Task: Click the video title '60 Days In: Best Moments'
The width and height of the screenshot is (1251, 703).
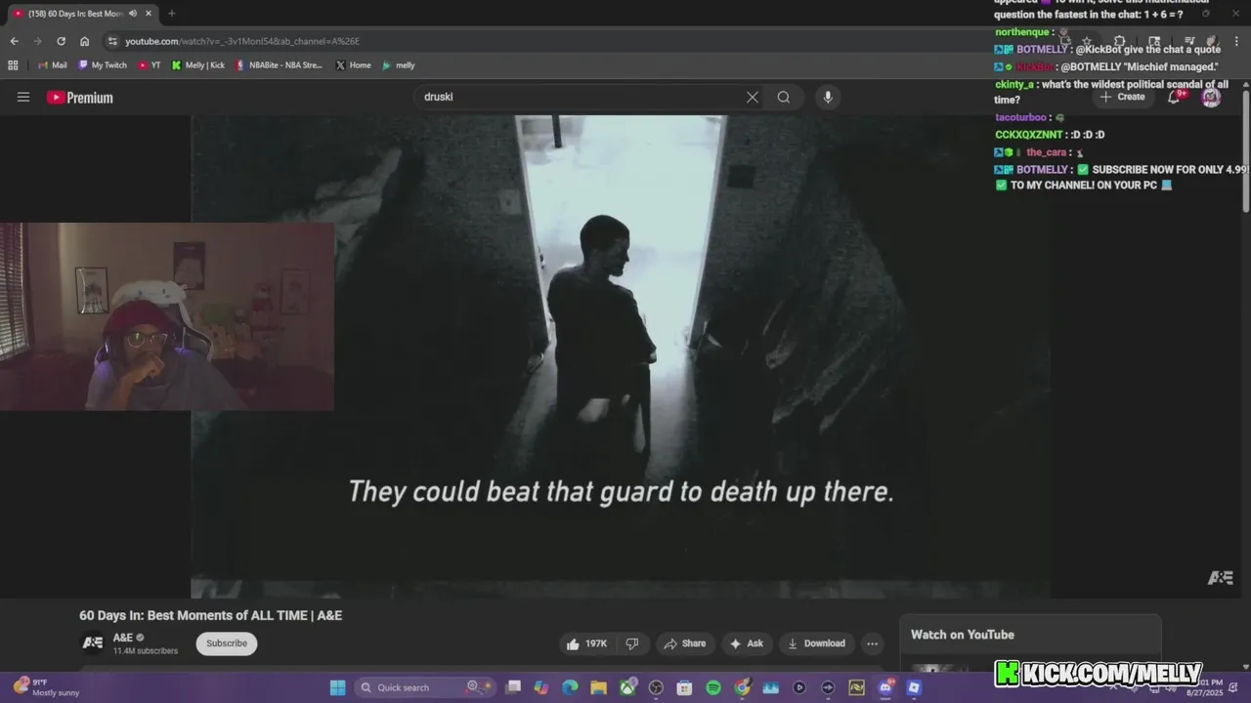Action: (210, 615)
